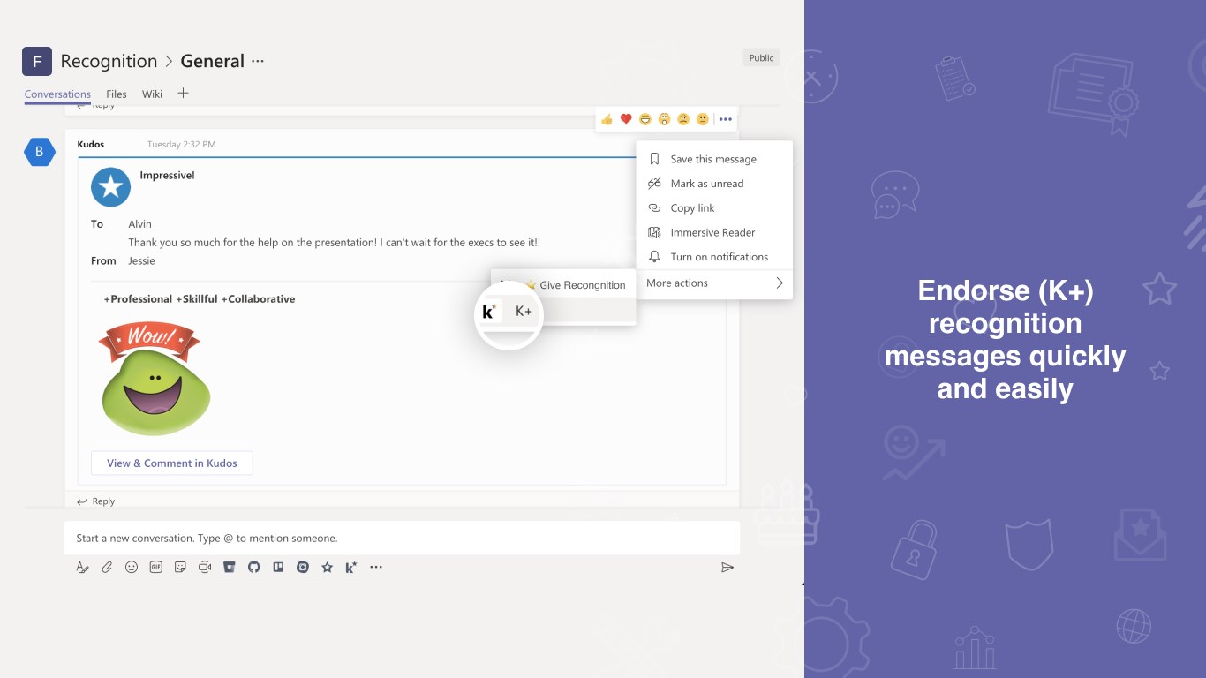Open the Bitbucket app icon in compose toolbar

pyautogui.click(x=230, y=568)
